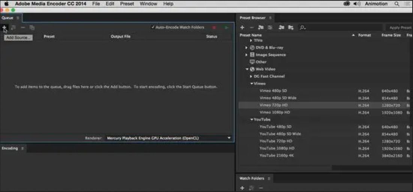Click the Remove minus icon in Queue toolbar

pos(23,27)
